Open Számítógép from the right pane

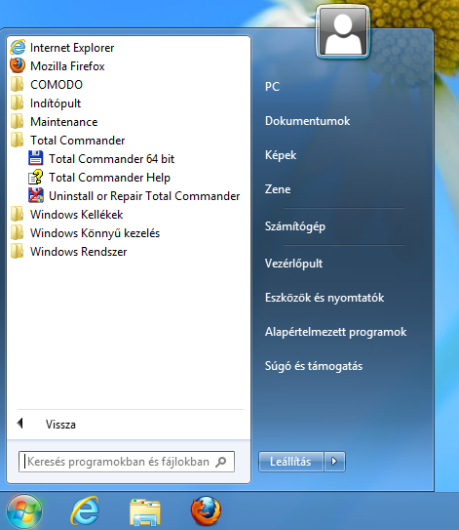coord(295,226)
